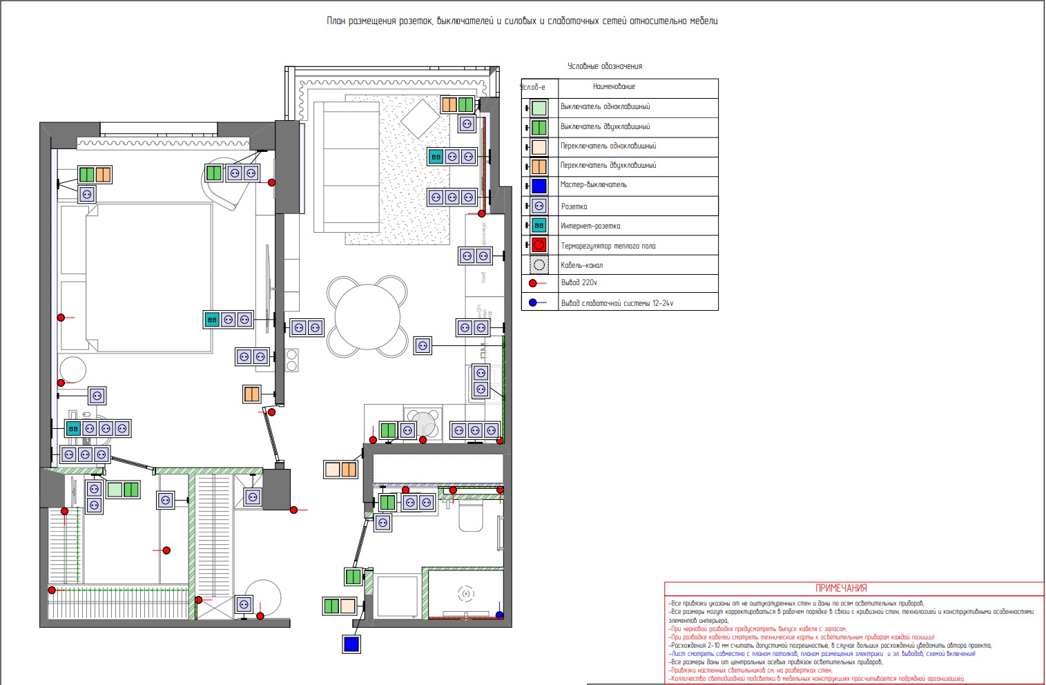Viewport: 1046px width, 685px height.
Task: Click the red 'ПРИМЕЧАНИЯ' notes header
Action: [841, 588]
